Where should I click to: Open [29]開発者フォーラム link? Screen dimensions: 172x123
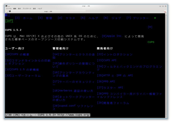[x=113, y=103]
